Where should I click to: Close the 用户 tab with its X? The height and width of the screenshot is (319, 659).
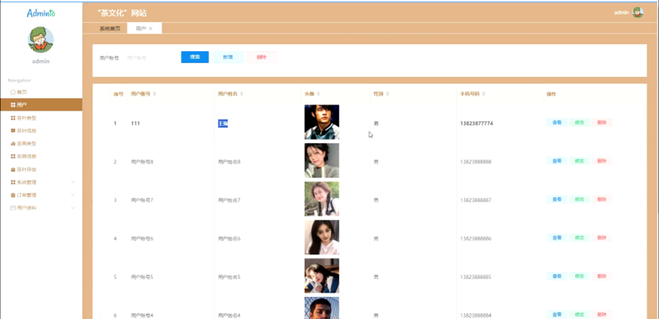150,28
